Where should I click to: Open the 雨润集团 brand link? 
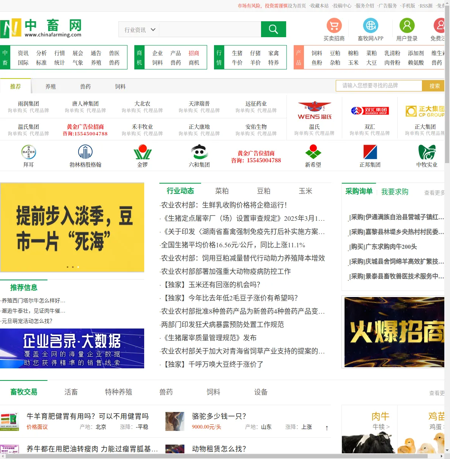click(28, 104)
